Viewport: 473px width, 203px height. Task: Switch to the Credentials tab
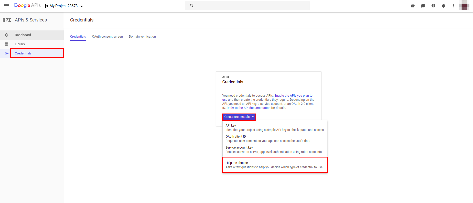tap(78, 37)
